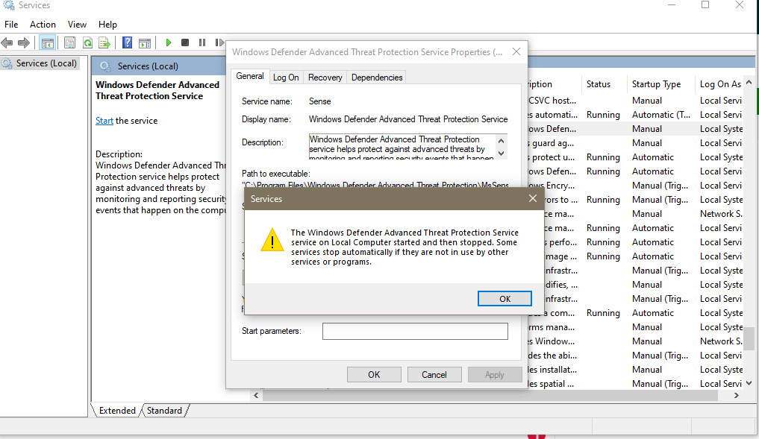Click the yellow warning triangle icon
The height and width of the screenshot is (439, 759).
coord(272,240)
